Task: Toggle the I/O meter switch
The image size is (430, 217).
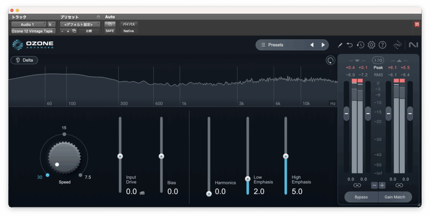Action: [x=378, y=60]
